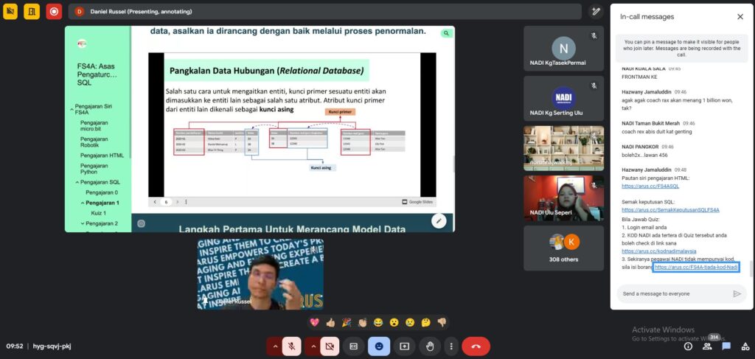Show the participants list with 314 badge

pyautogui.click(x=708, y=345)
